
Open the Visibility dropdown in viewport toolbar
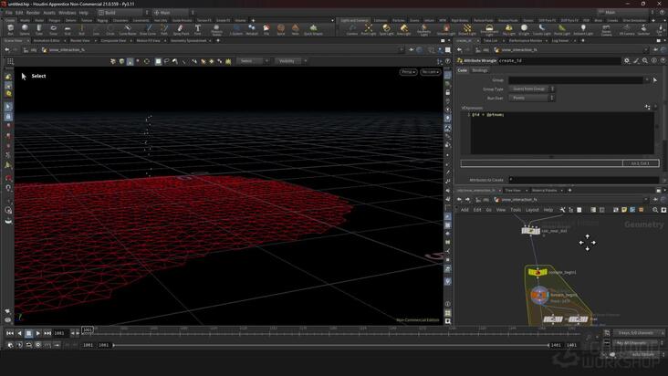tap(291, 61)
